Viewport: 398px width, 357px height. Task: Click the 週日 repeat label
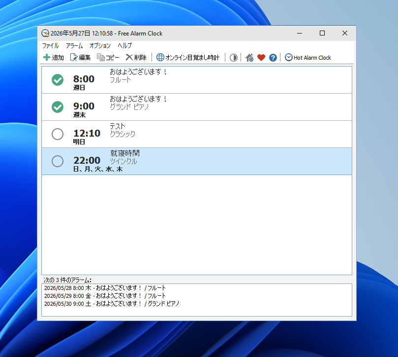pos(79,88)
